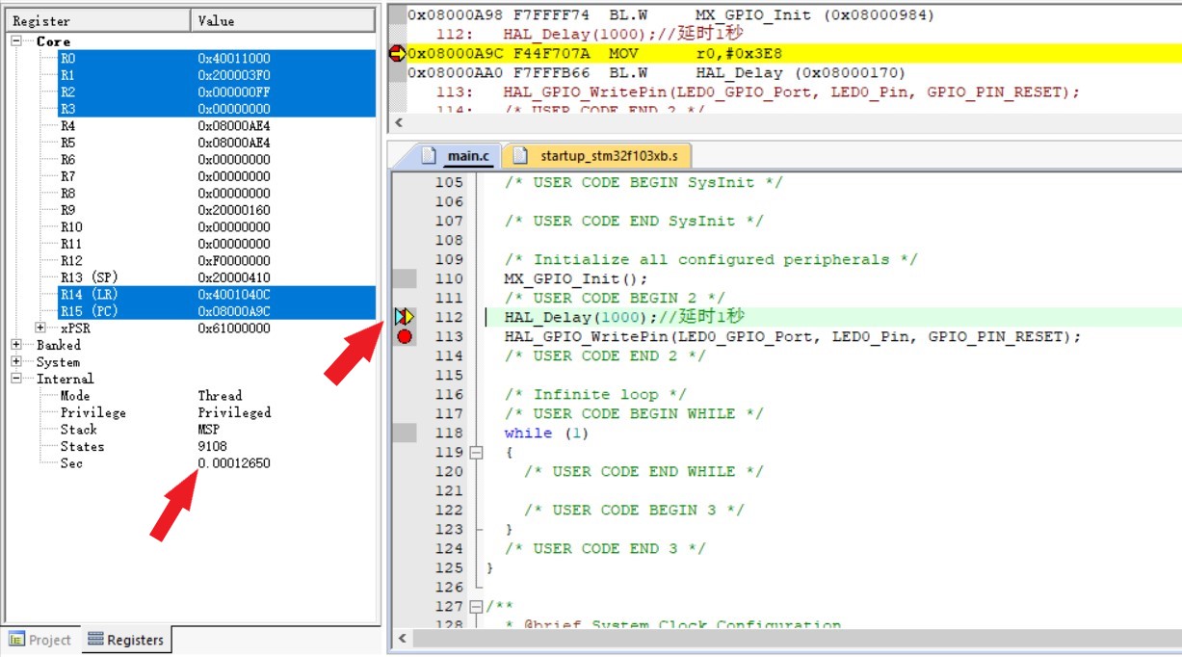Click the R9 value 0x20000160
The width and height of the screenshot is (1182, 657).
[x=234, y=210]
